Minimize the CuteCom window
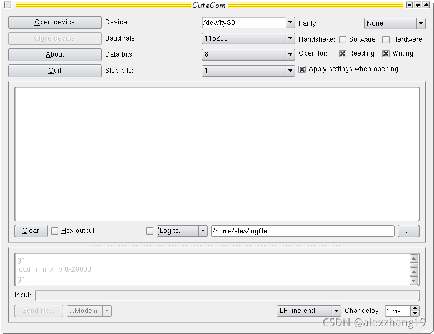Viewport: 434px width, 334px height. point(410,5)
